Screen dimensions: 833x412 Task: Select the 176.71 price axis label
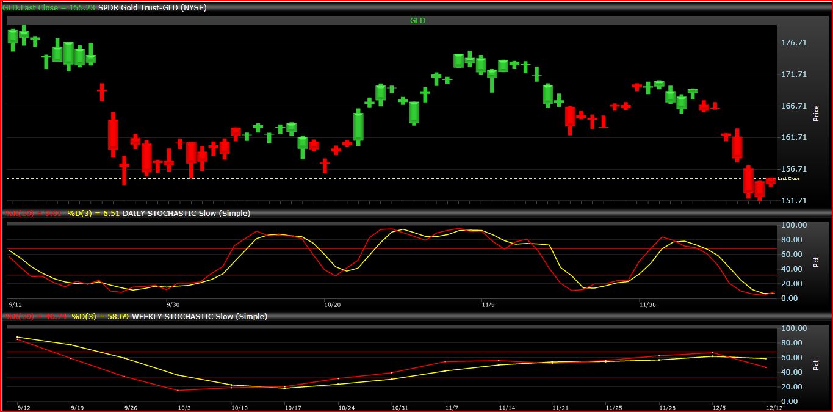(794, 43)
